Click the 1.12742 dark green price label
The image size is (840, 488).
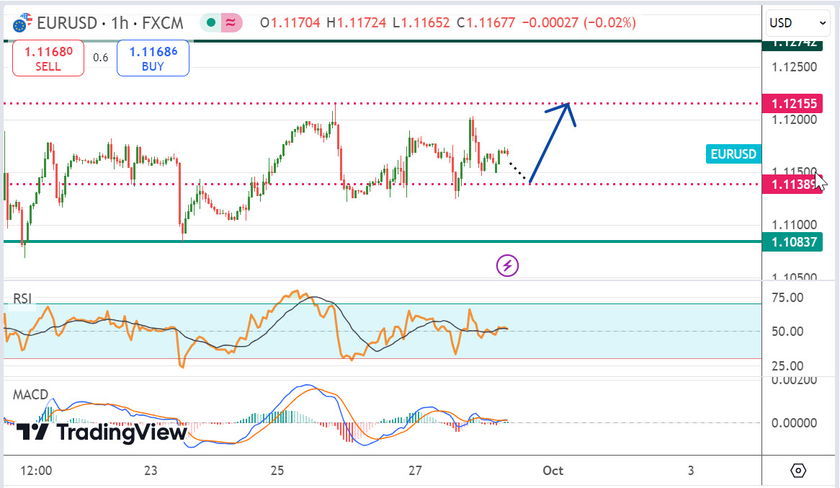point(794,43)
